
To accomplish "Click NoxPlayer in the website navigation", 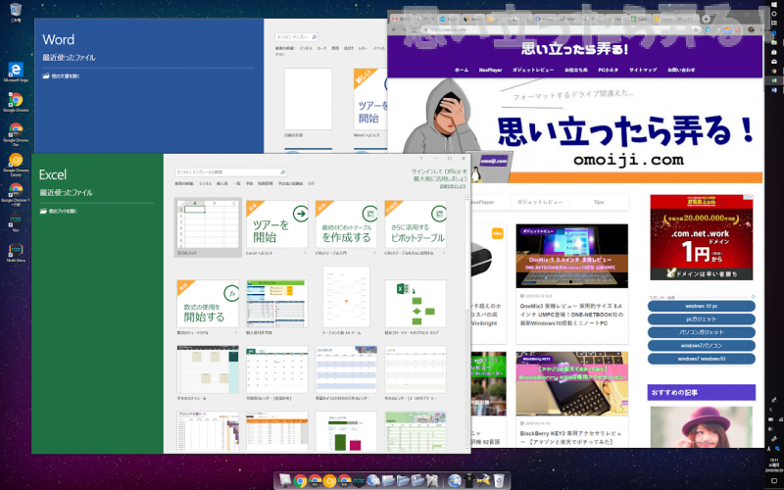I will (490, 70).
